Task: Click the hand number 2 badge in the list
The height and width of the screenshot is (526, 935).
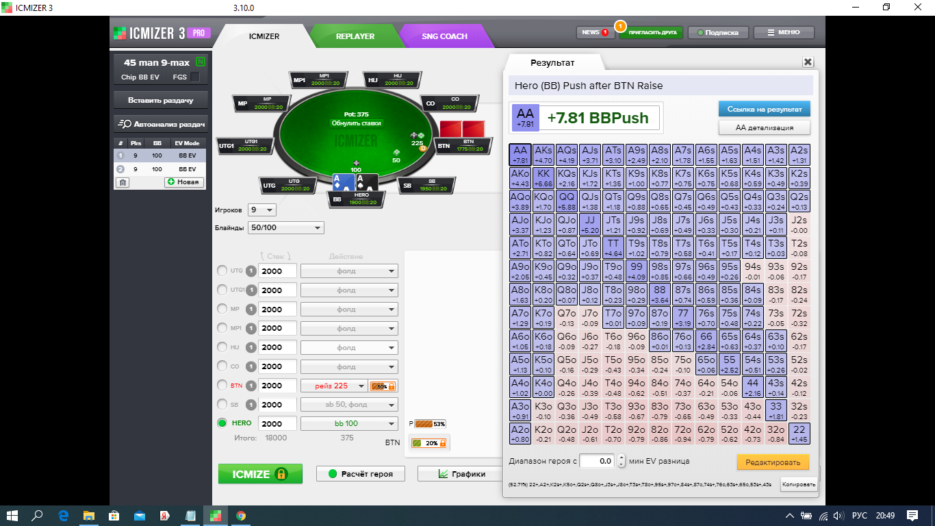Action: tap(120, 168)
